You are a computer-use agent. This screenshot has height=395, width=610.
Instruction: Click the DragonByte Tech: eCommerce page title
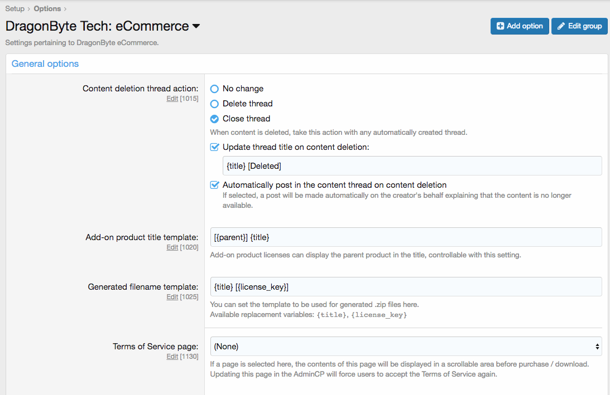(x=97, y=26)
